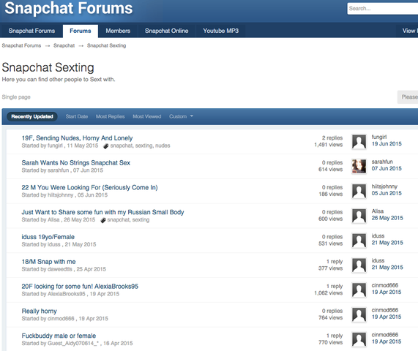Viewport: 418px width, 351px height.
Task: Open '18/M Snap with me' topic
Action: 48,262
